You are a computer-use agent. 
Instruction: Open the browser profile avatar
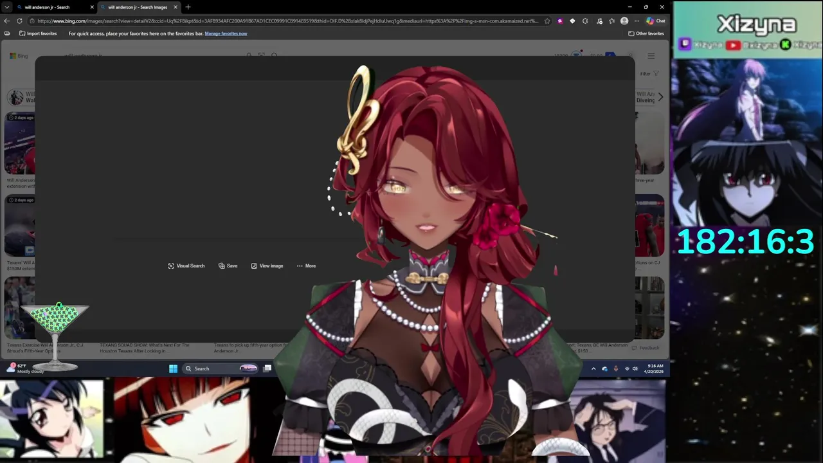pyautogui.click(x=624, y=21)
